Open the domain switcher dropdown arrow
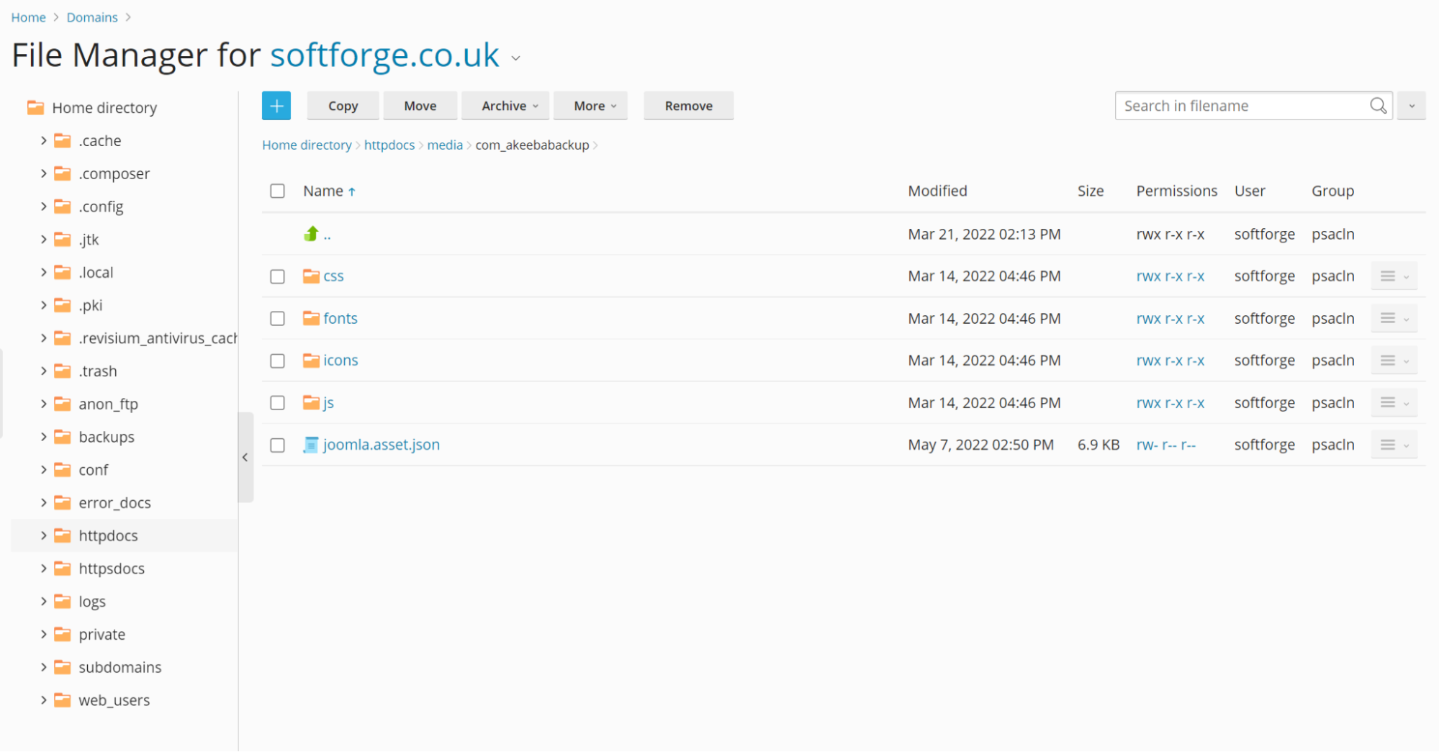The width and height of the screenshot is (1439, 752). pos(515,58)
